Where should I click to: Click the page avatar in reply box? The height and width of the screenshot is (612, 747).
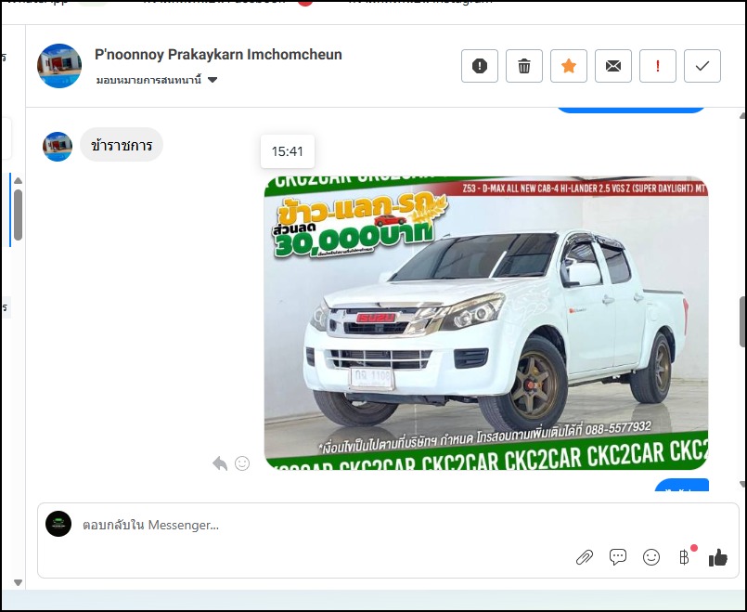[x=58, y=524]
